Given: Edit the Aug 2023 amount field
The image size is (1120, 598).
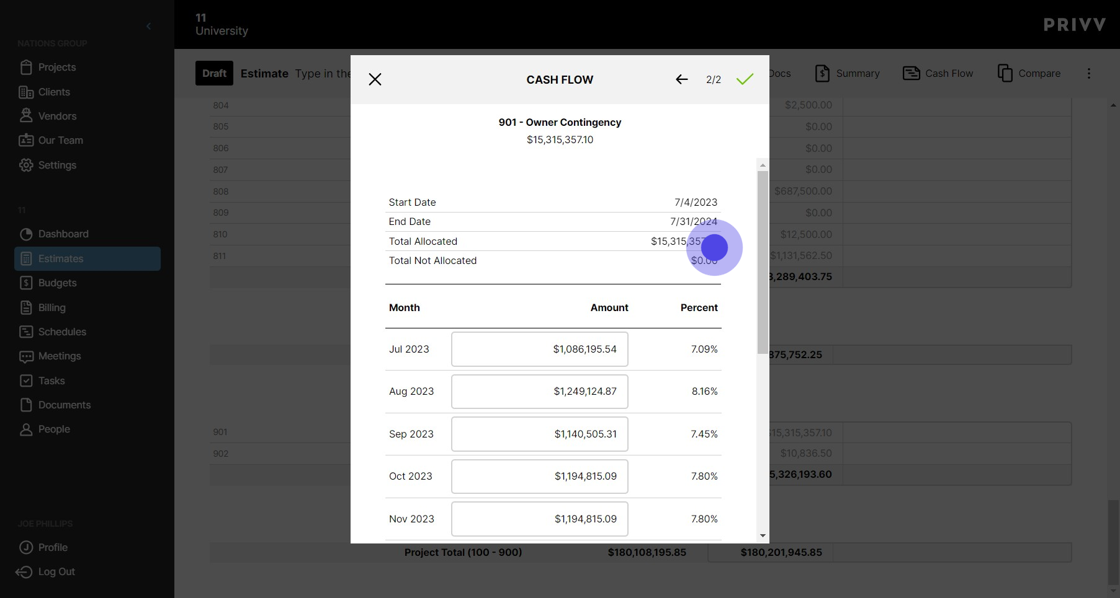Looking at the screenshot, I should pyautogui.click(x=539, y=391).
